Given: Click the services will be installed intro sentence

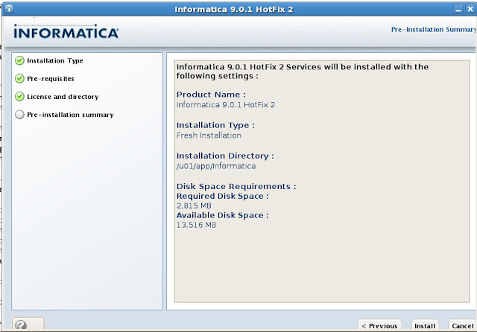Looking at the screenshot, I should point(303,71).
